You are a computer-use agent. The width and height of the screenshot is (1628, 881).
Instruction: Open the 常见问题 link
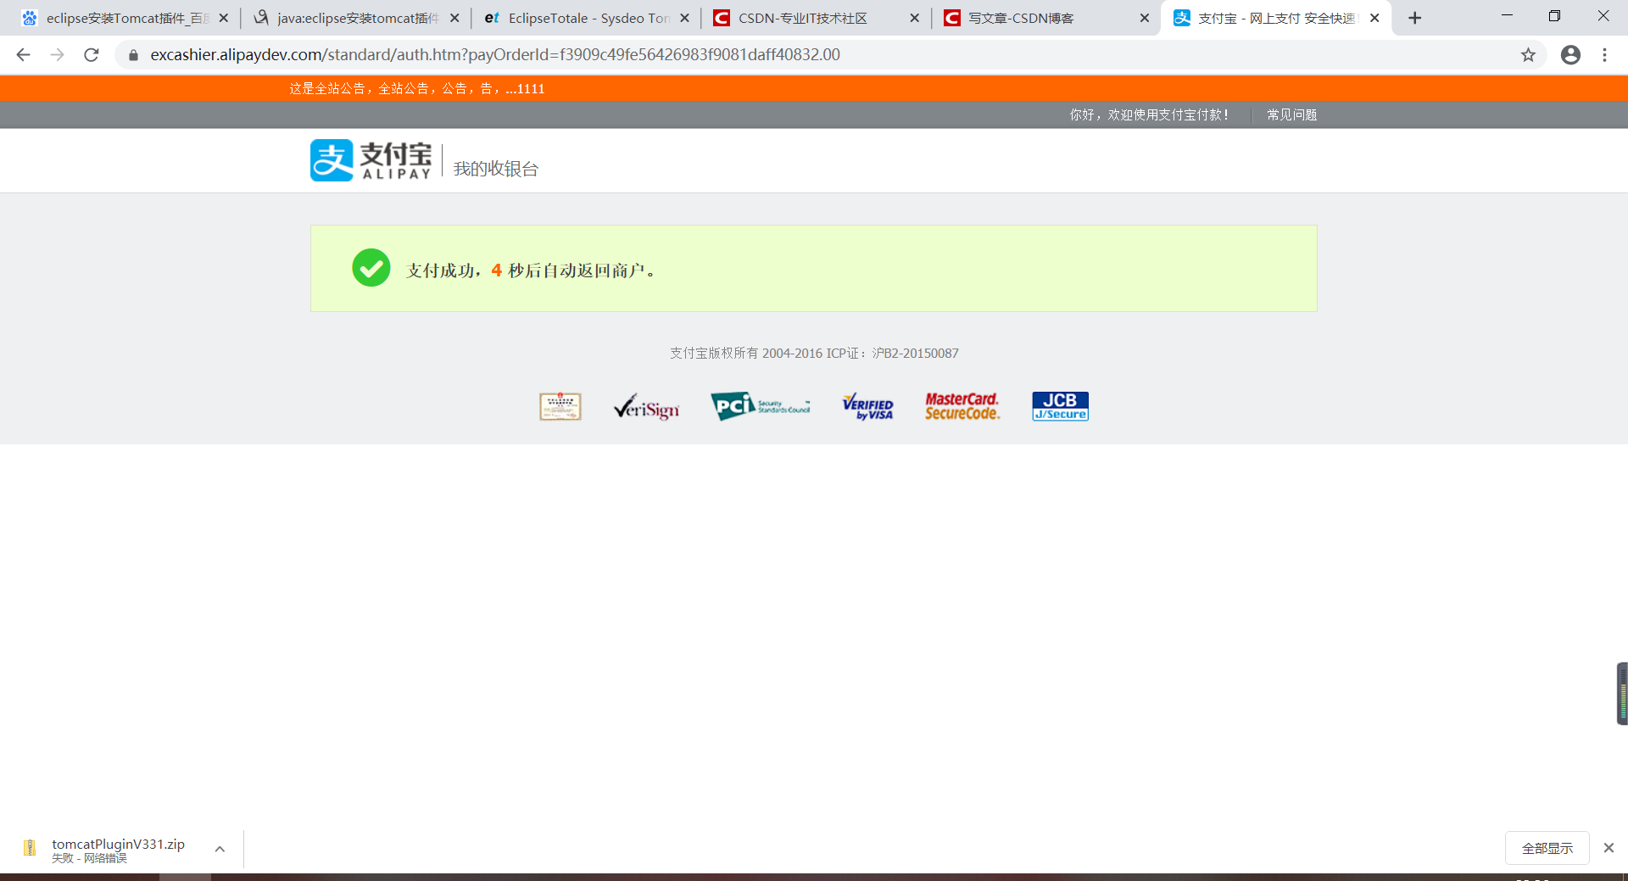tap(1291, 114)
